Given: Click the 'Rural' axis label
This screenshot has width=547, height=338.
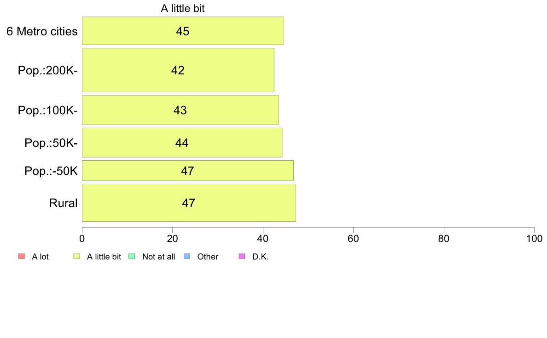Looking at the screenshot, I should point(63,203).
